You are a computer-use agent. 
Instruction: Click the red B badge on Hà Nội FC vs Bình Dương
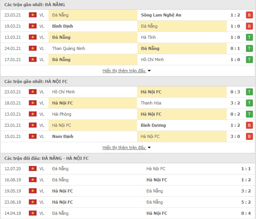pos(249,125)
